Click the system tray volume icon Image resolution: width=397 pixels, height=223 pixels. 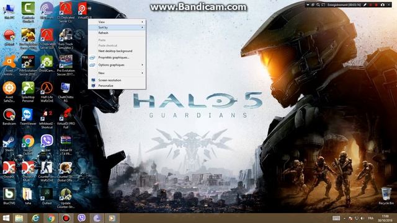click(x=362, y=218)
